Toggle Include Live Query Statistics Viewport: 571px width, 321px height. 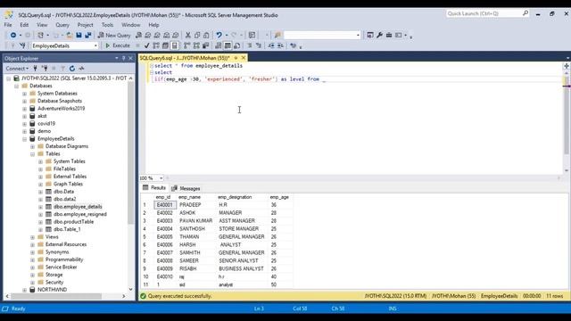click(x=196, y=45)
